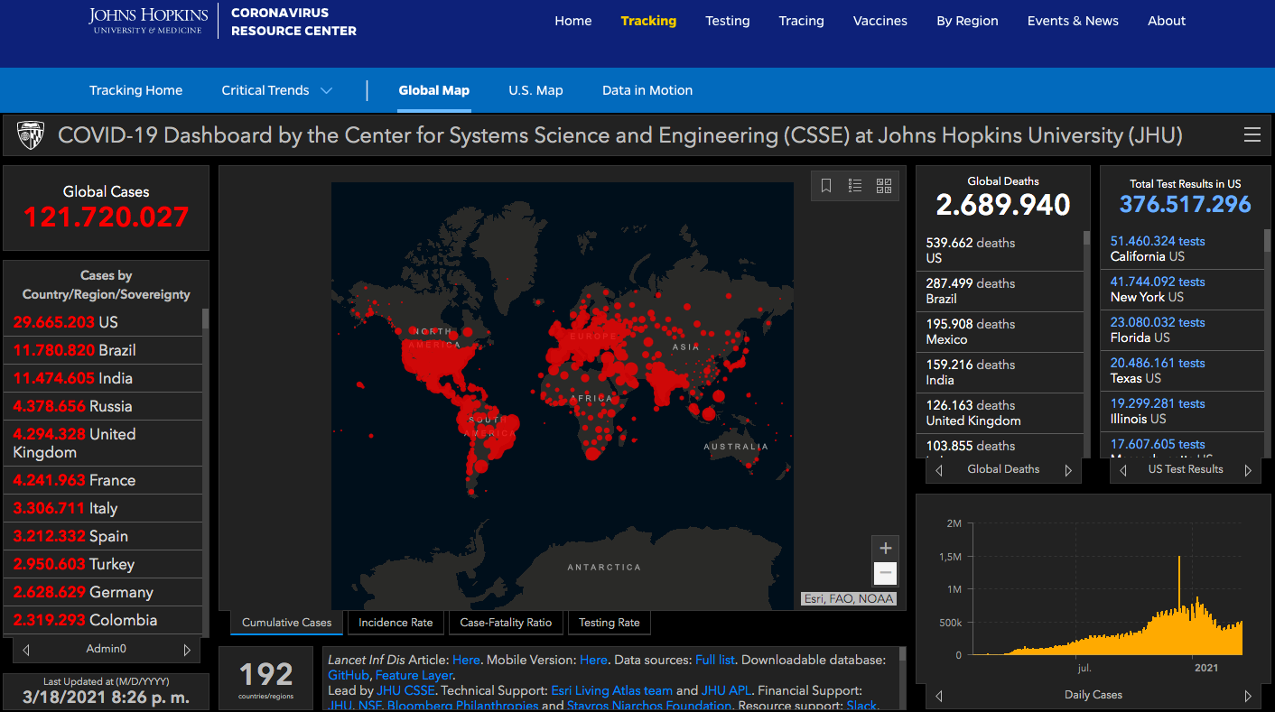The width and height of the screenshot is (1275, 712).
Task: Select the Testing Rate map tab
Action: [609, 623]
